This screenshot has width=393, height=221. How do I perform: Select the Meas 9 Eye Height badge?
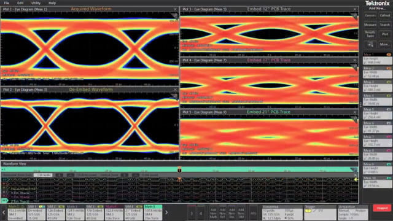pos(377,168)
